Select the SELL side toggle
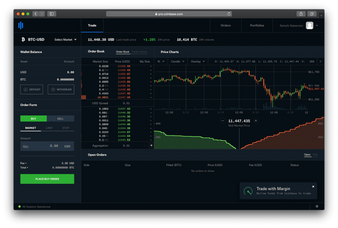The width and height of the screenshot is (338, 228). [x=60, y=118]
